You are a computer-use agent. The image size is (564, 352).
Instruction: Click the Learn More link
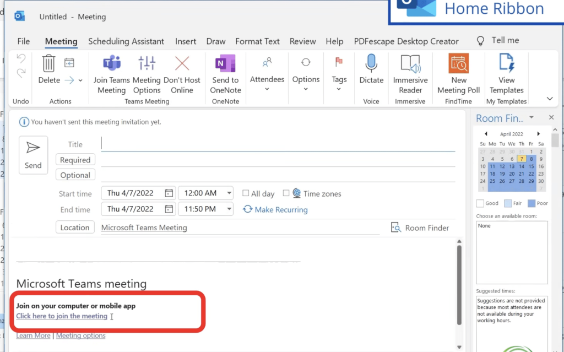[33, 335]
